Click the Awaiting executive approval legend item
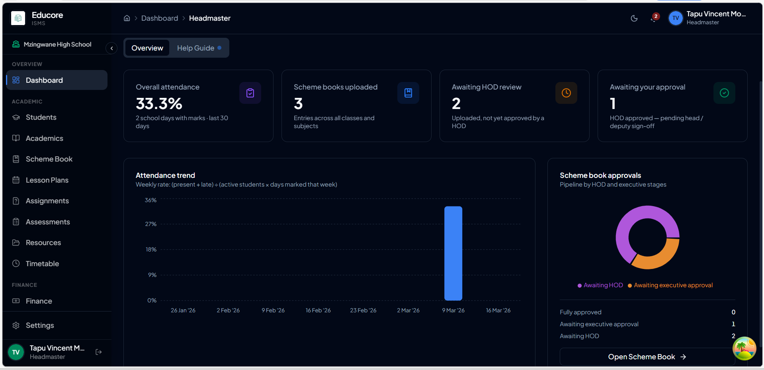This screenshot has width=764, height=370. click(x=670, y=285)
